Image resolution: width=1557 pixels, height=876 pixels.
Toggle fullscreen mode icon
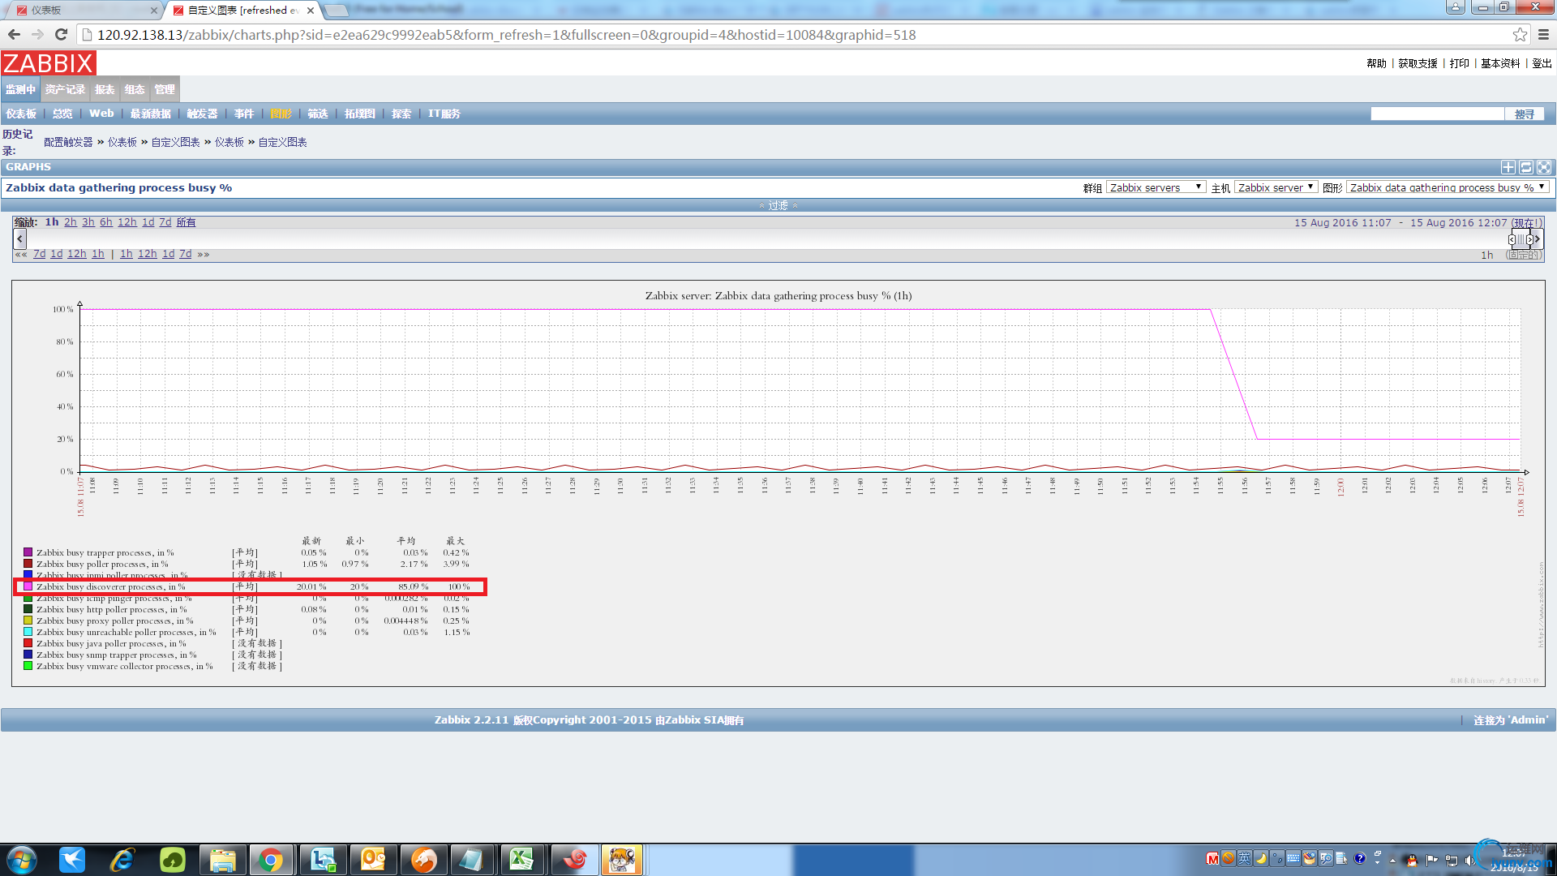(x=1543, y=167)
